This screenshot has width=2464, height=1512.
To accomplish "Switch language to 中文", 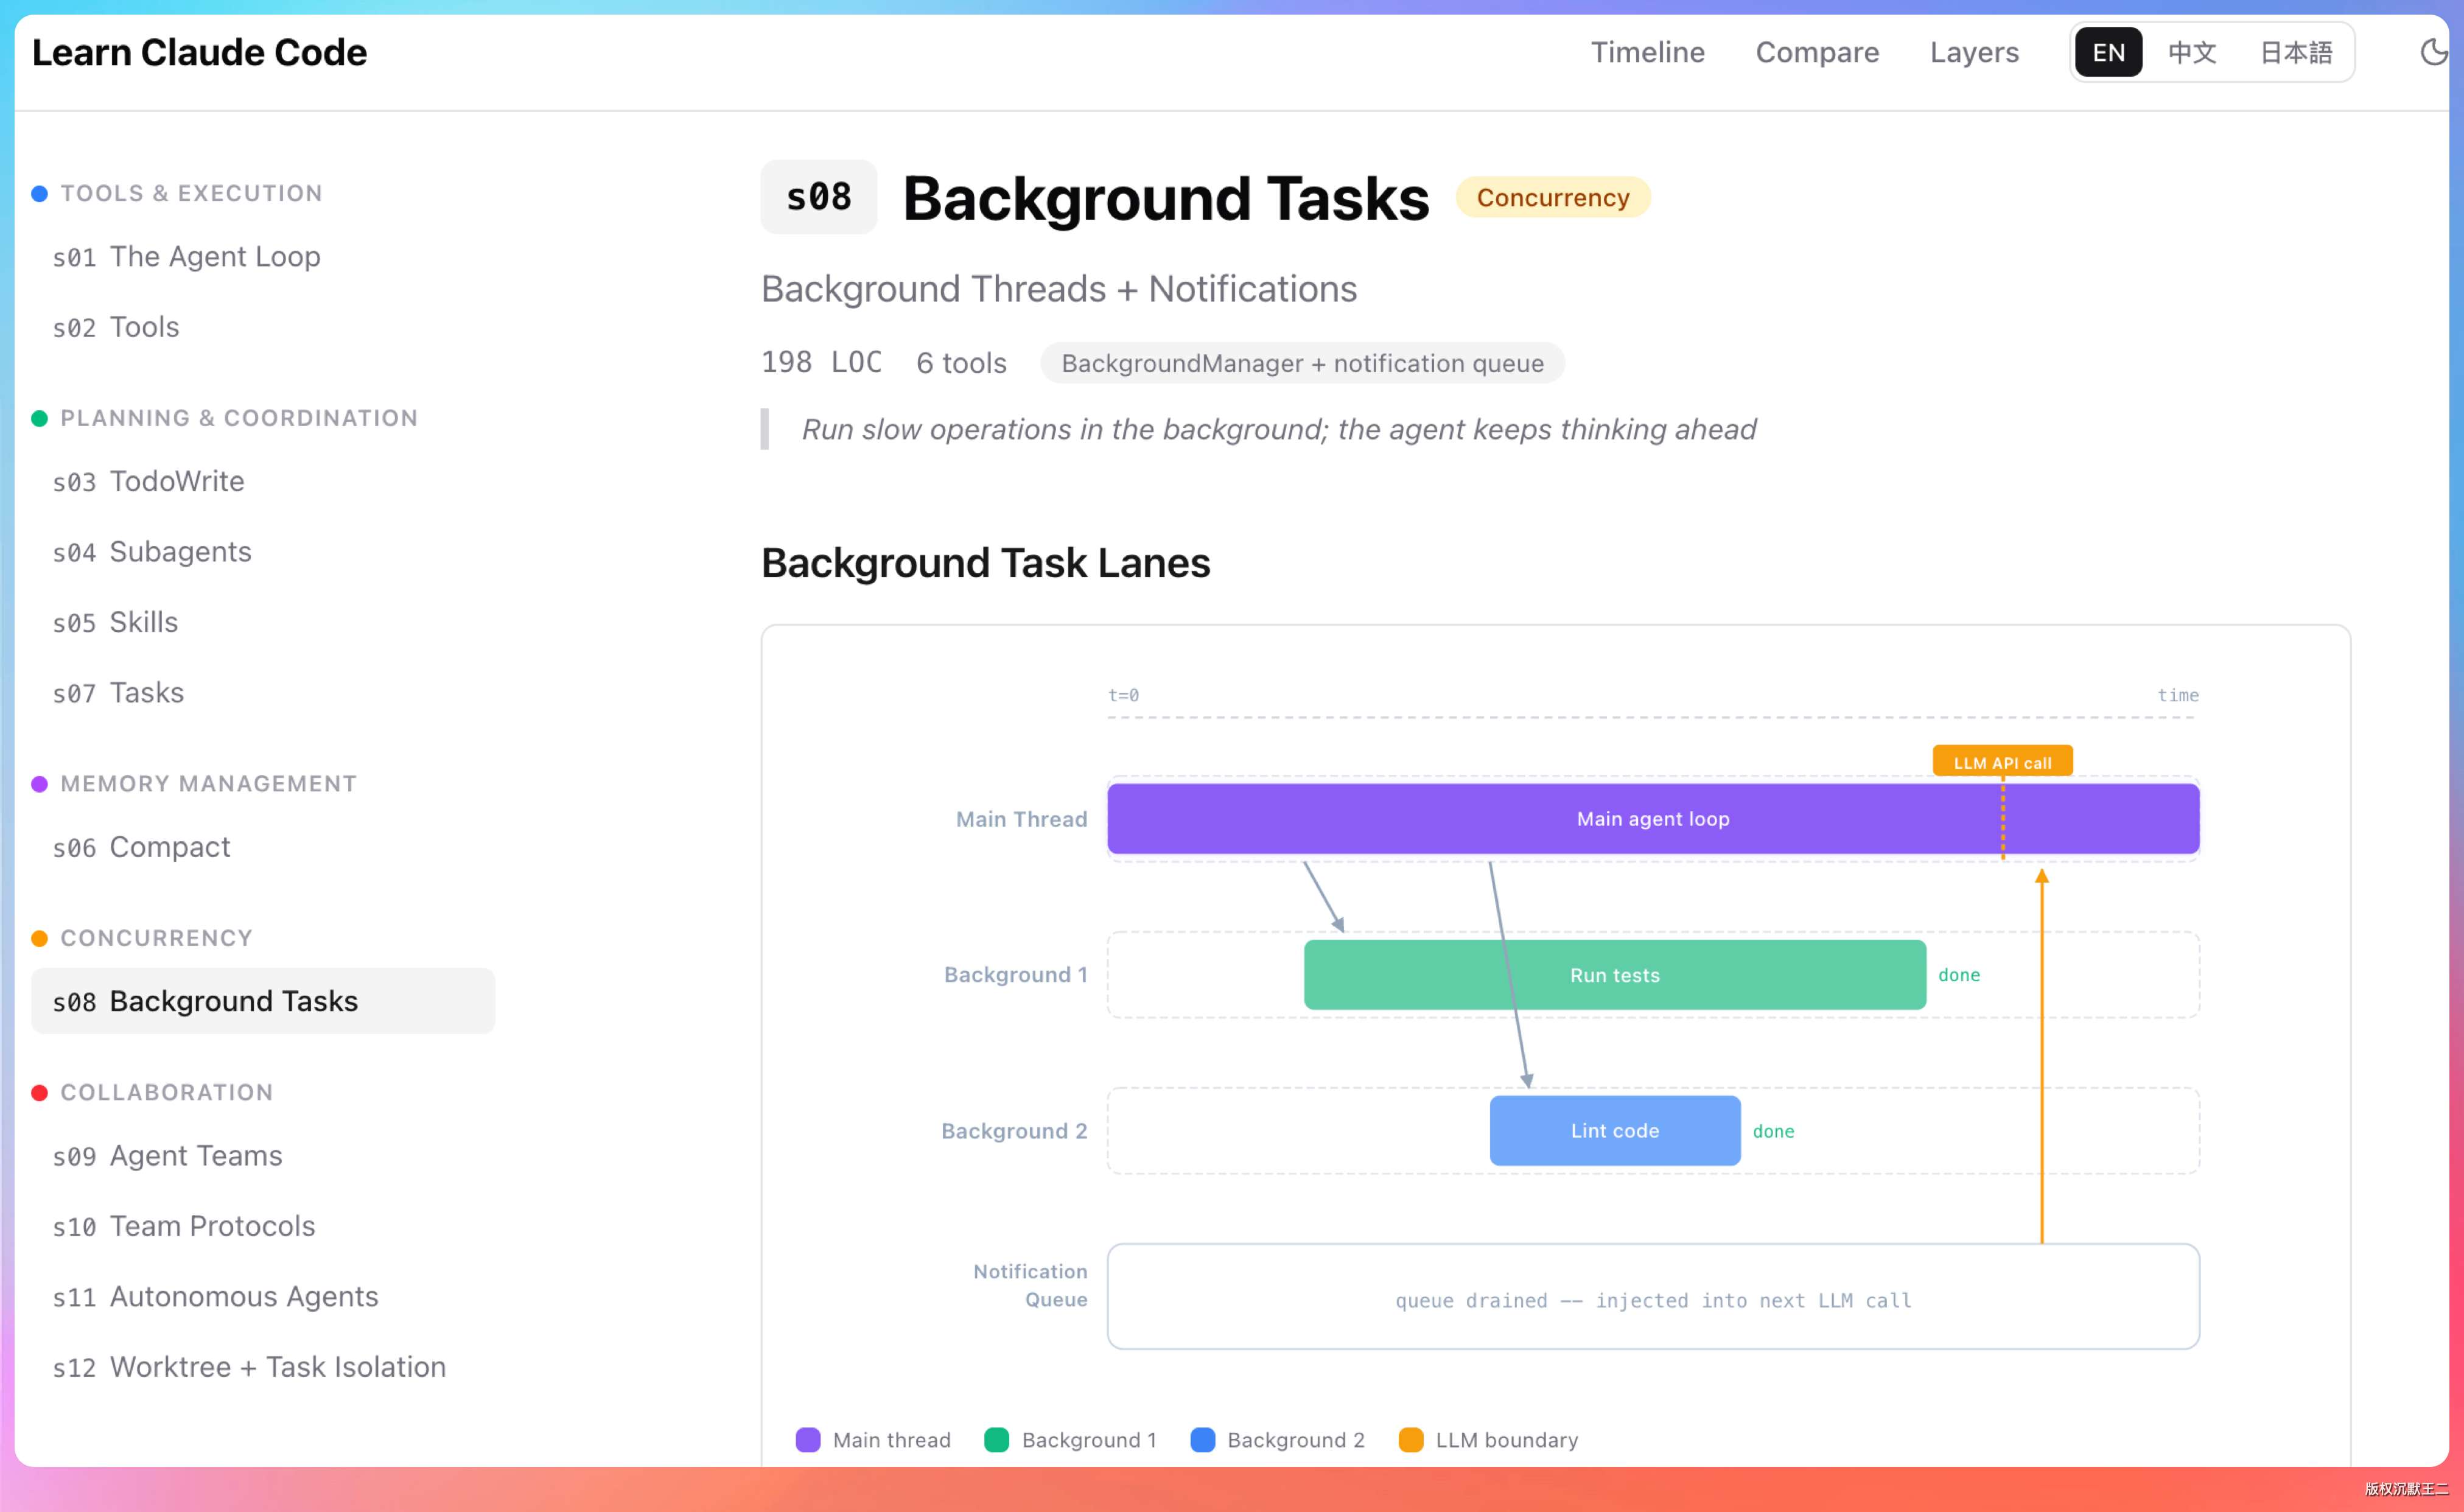I will 2192,52.
